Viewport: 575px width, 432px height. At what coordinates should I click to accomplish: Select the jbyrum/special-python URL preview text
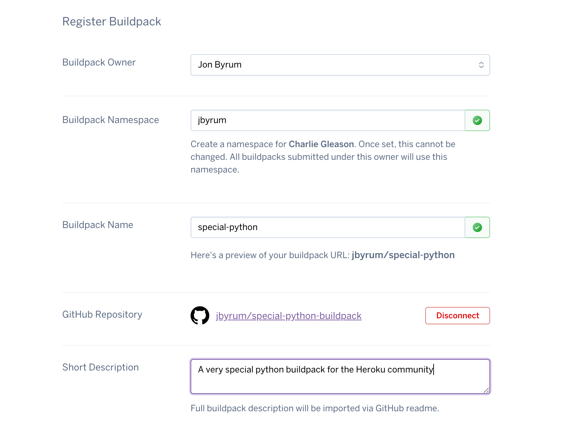[403, 255]
